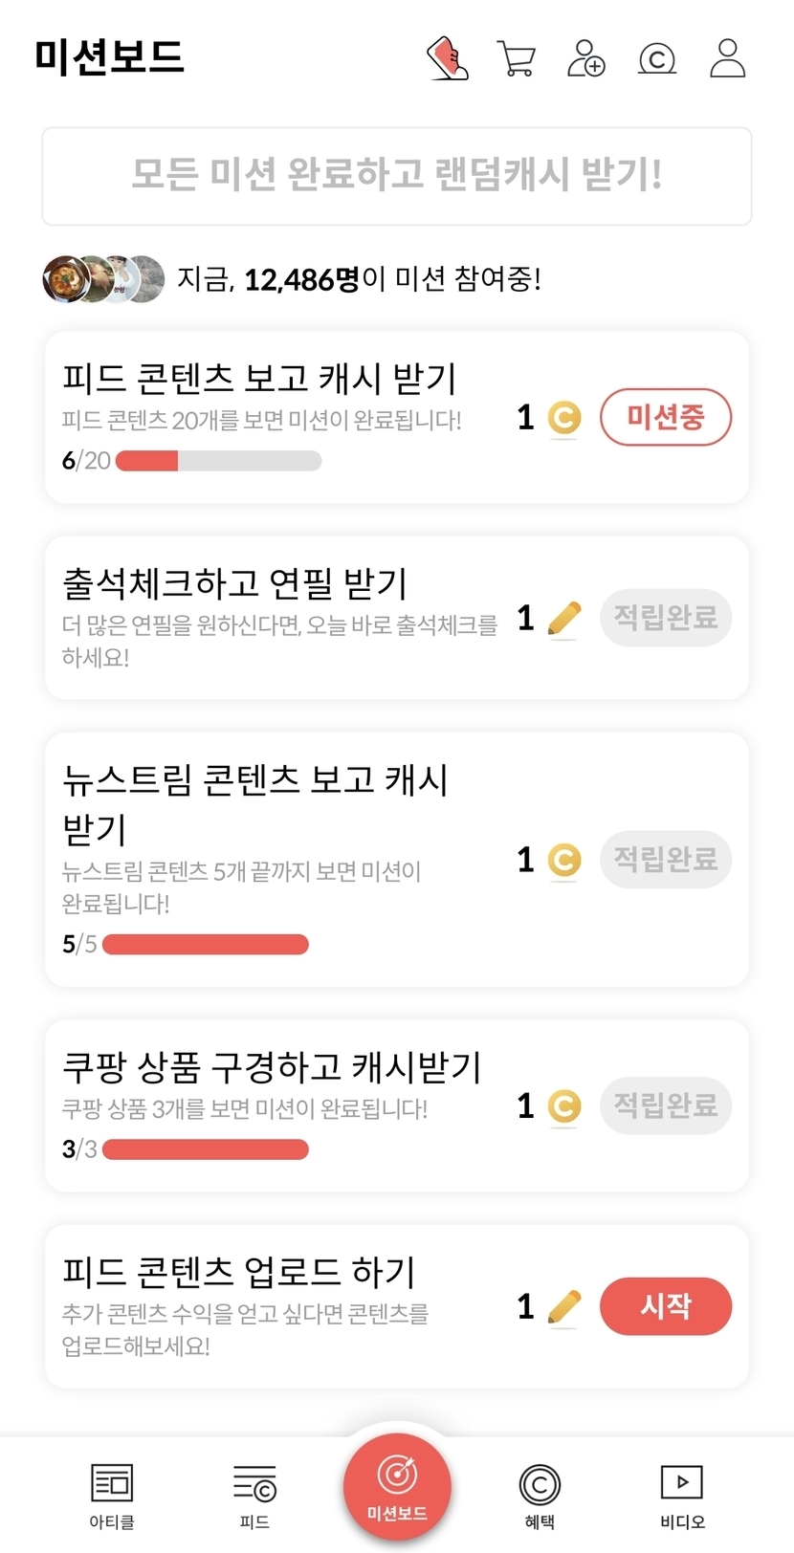Open the user profile icon
Image resolution: width=794 pixels, height=1553 pixels.
pos(727,58)
